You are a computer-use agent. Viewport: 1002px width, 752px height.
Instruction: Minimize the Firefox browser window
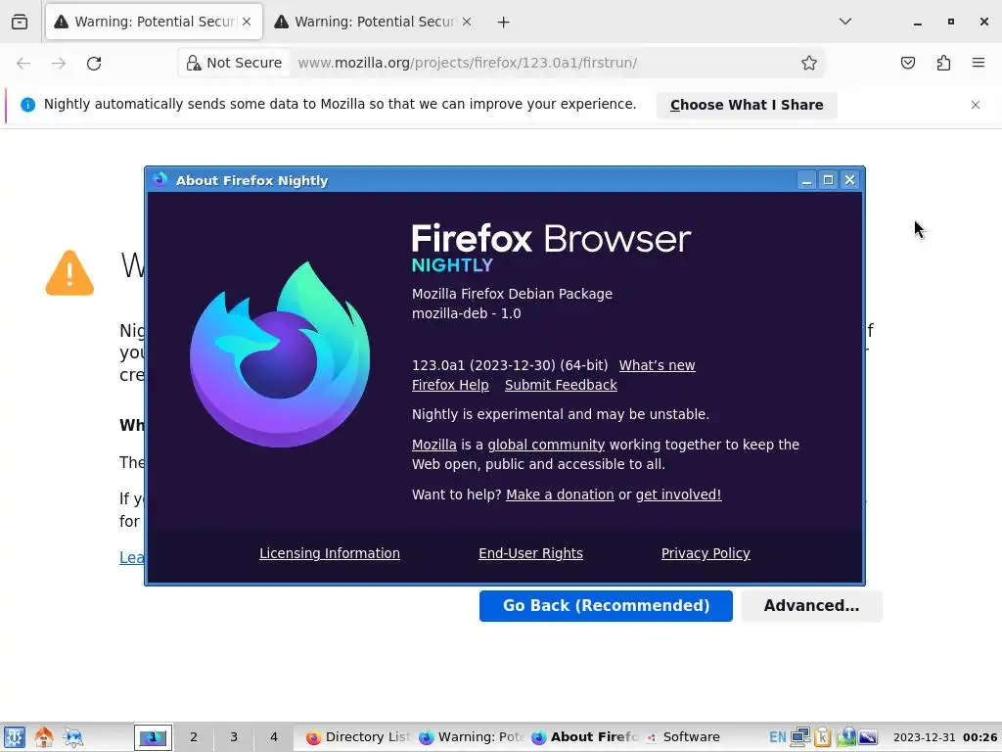point(918,22)
